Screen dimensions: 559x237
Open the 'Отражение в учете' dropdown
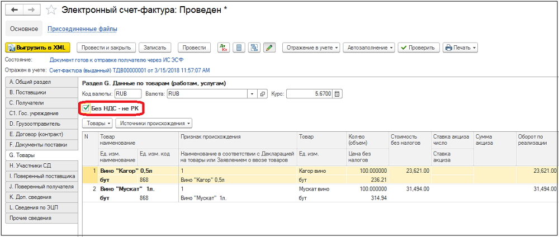pos(311,48)
